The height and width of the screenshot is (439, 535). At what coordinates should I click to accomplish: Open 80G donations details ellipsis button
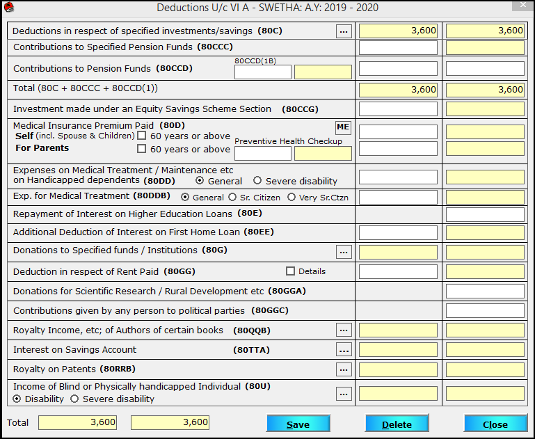pyautogui.click(x=344, y=252)
